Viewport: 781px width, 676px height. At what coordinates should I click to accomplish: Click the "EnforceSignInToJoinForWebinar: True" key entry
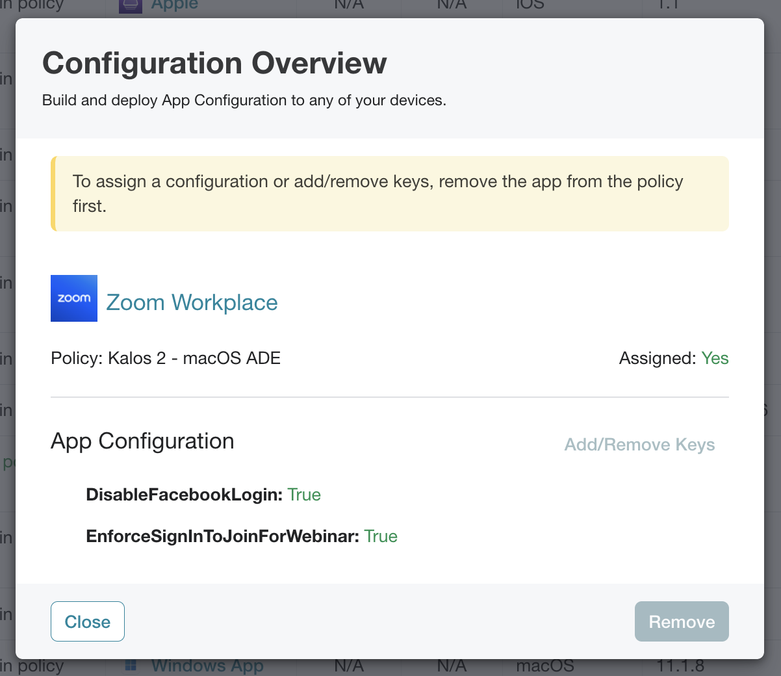click(242, 536)
